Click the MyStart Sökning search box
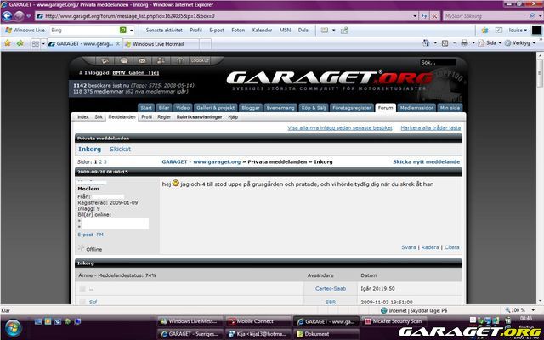The width and height of the screenshot is (544, 340). click(x=485, y=16)
